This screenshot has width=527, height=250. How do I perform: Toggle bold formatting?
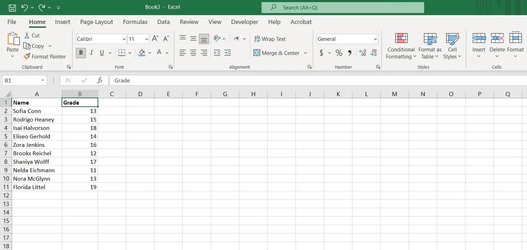point(81,52)
